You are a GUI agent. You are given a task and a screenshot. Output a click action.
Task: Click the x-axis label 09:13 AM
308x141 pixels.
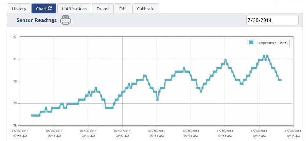(x=157, y=136)
